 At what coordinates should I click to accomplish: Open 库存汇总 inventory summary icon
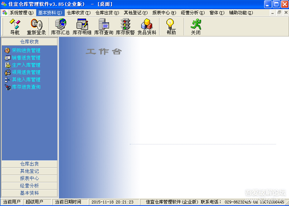click(60, 27)
